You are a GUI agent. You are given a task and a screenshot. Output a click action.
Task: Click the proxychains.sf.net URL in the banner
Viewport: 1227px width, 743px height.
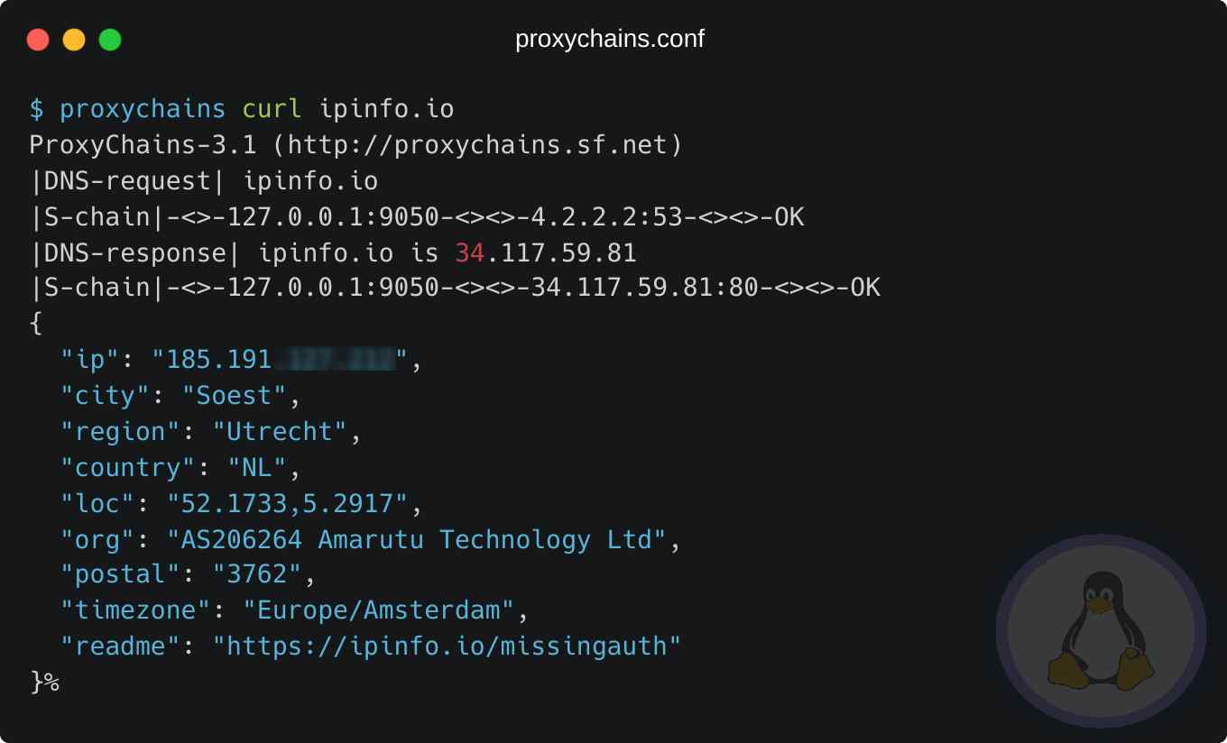(x=486, y=145)
